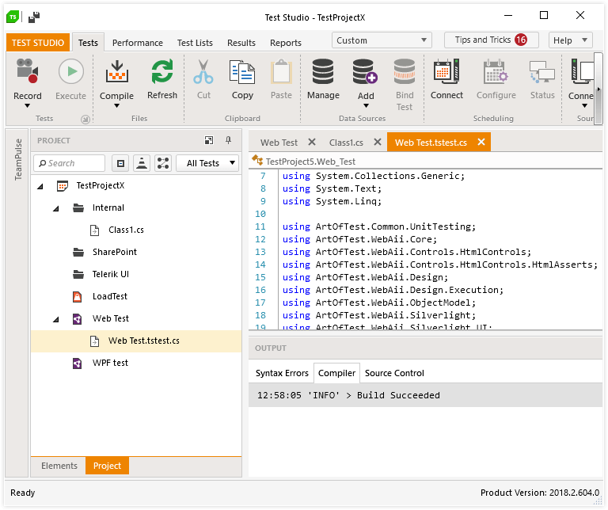
Task: Collapse the TestProjectX tree node
Action: coord(40,187)
